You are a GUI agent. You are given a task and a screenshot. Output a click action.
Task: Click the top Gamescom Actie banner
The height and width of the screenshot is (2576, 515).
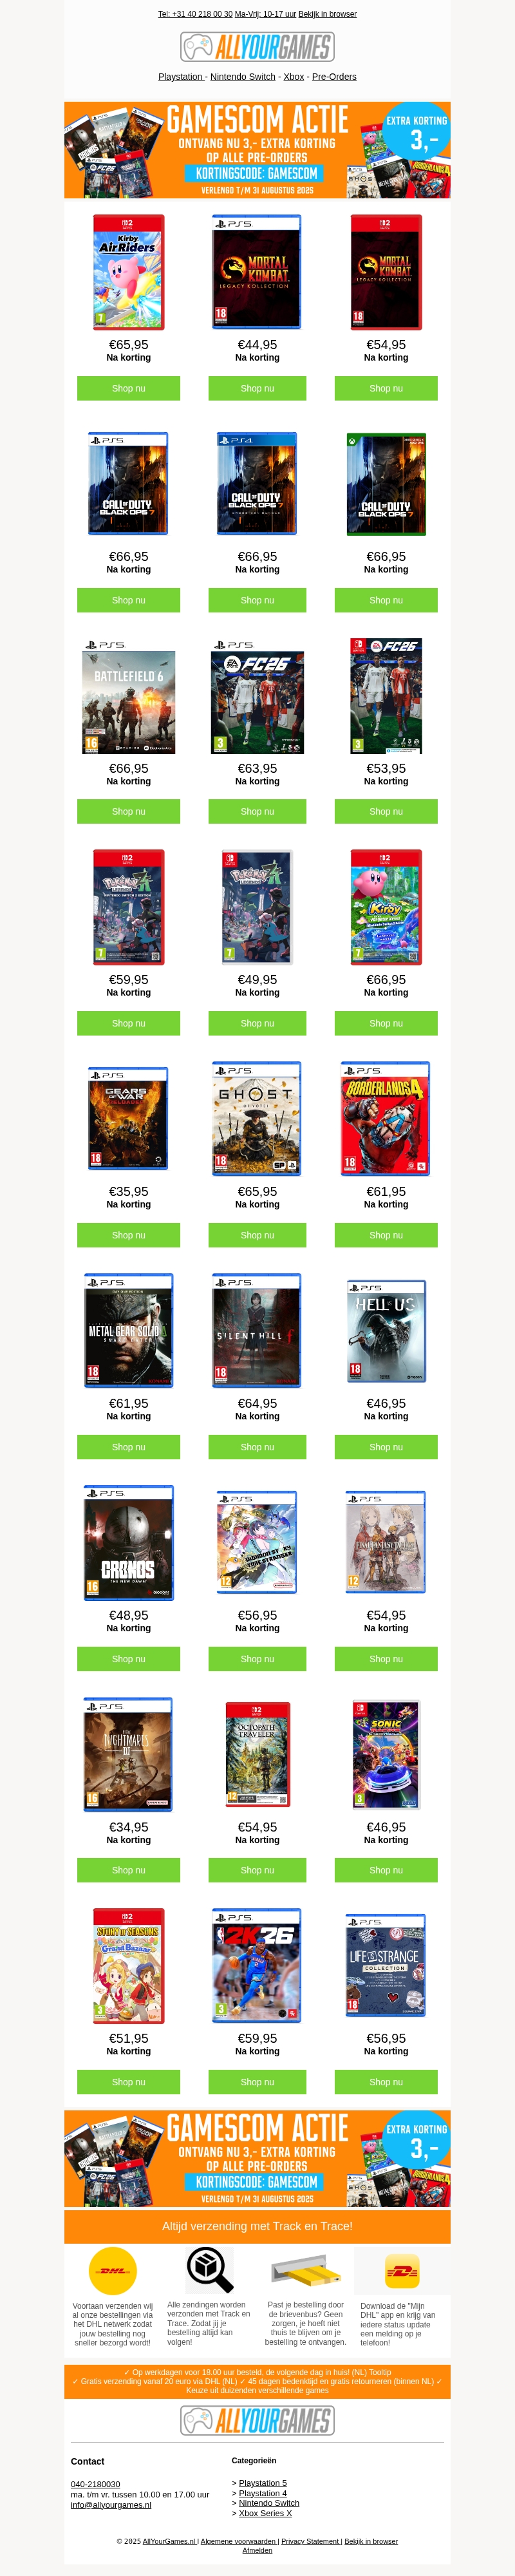coord(257,150)
